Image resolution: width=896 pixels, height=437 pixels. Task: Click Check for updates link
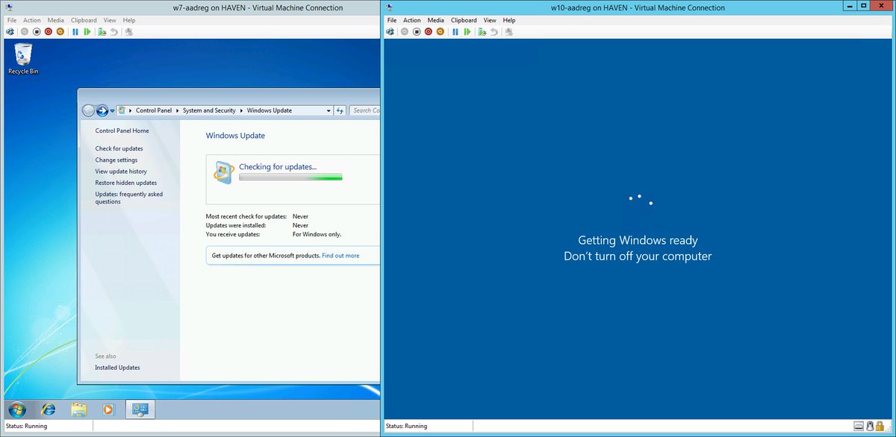coord(119,148)
